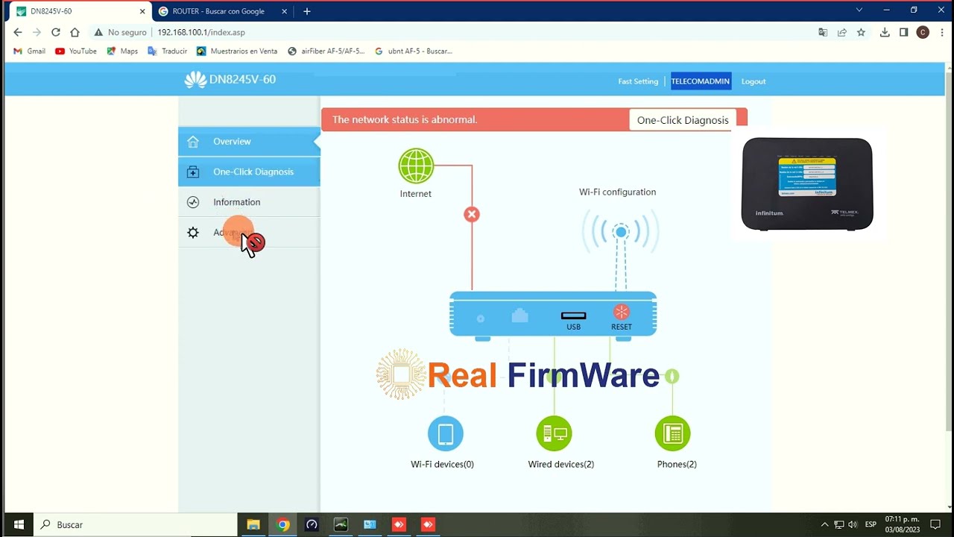Open the Maps bookmark
Image resolution: width=954 pixels, height=537 pixels.
[x=122, y=51]
